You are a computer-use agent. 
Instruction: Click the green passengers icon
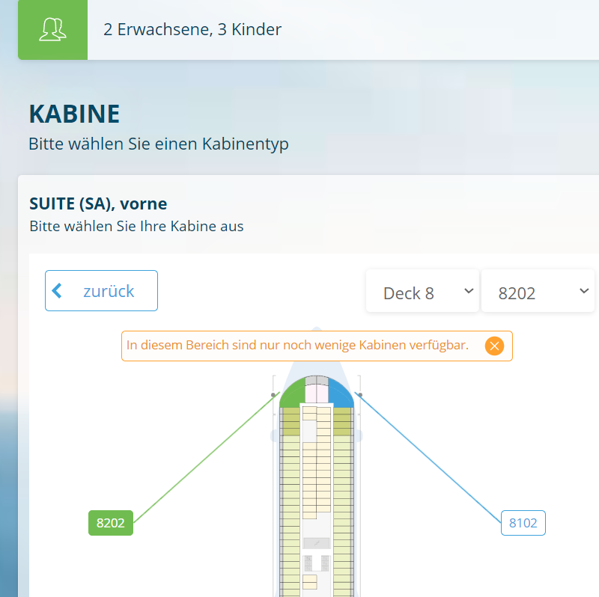click(x=52, y=30)
